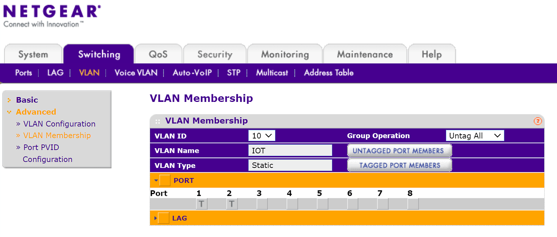
Task: Open the help tooltip question mark icon
Action: click(537, 121)
